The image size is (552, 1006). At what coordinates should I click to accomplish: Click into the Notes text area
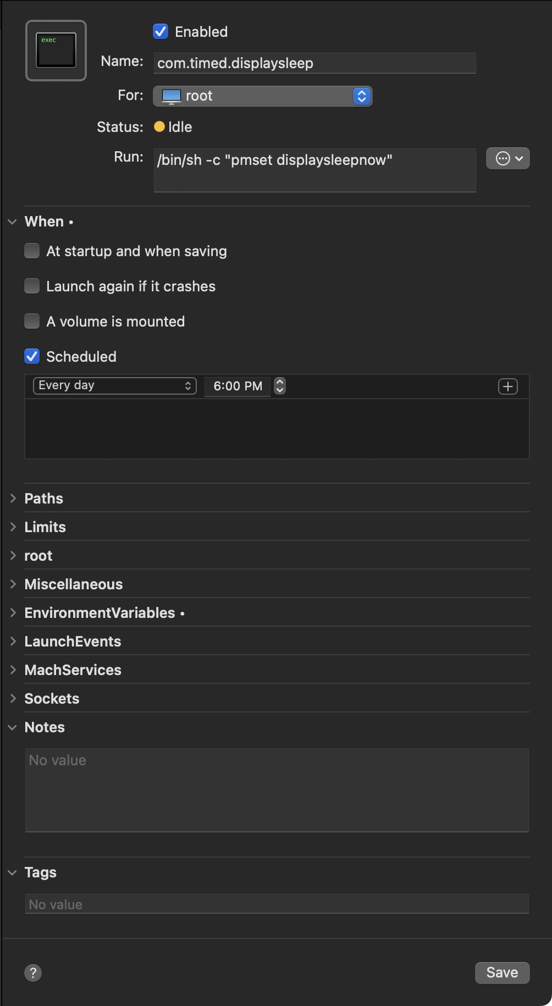point(277,790)
